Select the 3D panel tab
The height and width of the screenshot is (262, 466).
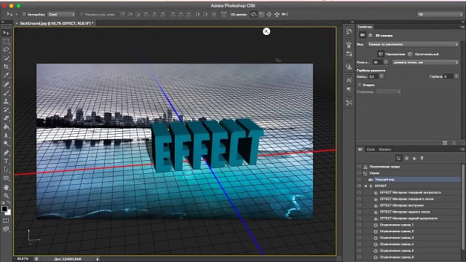pyautogui.click(x=360, y=149)
